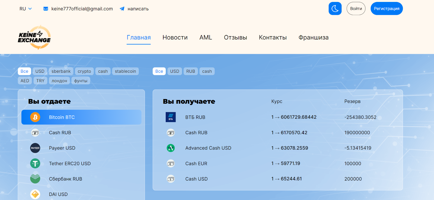Select the фунты filter tag
Image resolution: width=434 pixels, height=200 pixels.
point(81,81)
